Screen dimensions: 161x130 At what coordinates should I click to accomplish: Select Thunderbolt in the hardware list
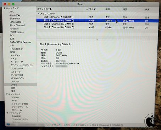(17, 49)
